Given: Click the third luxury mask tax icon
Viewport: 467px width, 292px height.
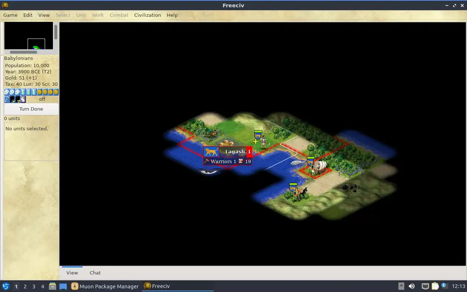Looking at the screenshot, I should [18, 92].
